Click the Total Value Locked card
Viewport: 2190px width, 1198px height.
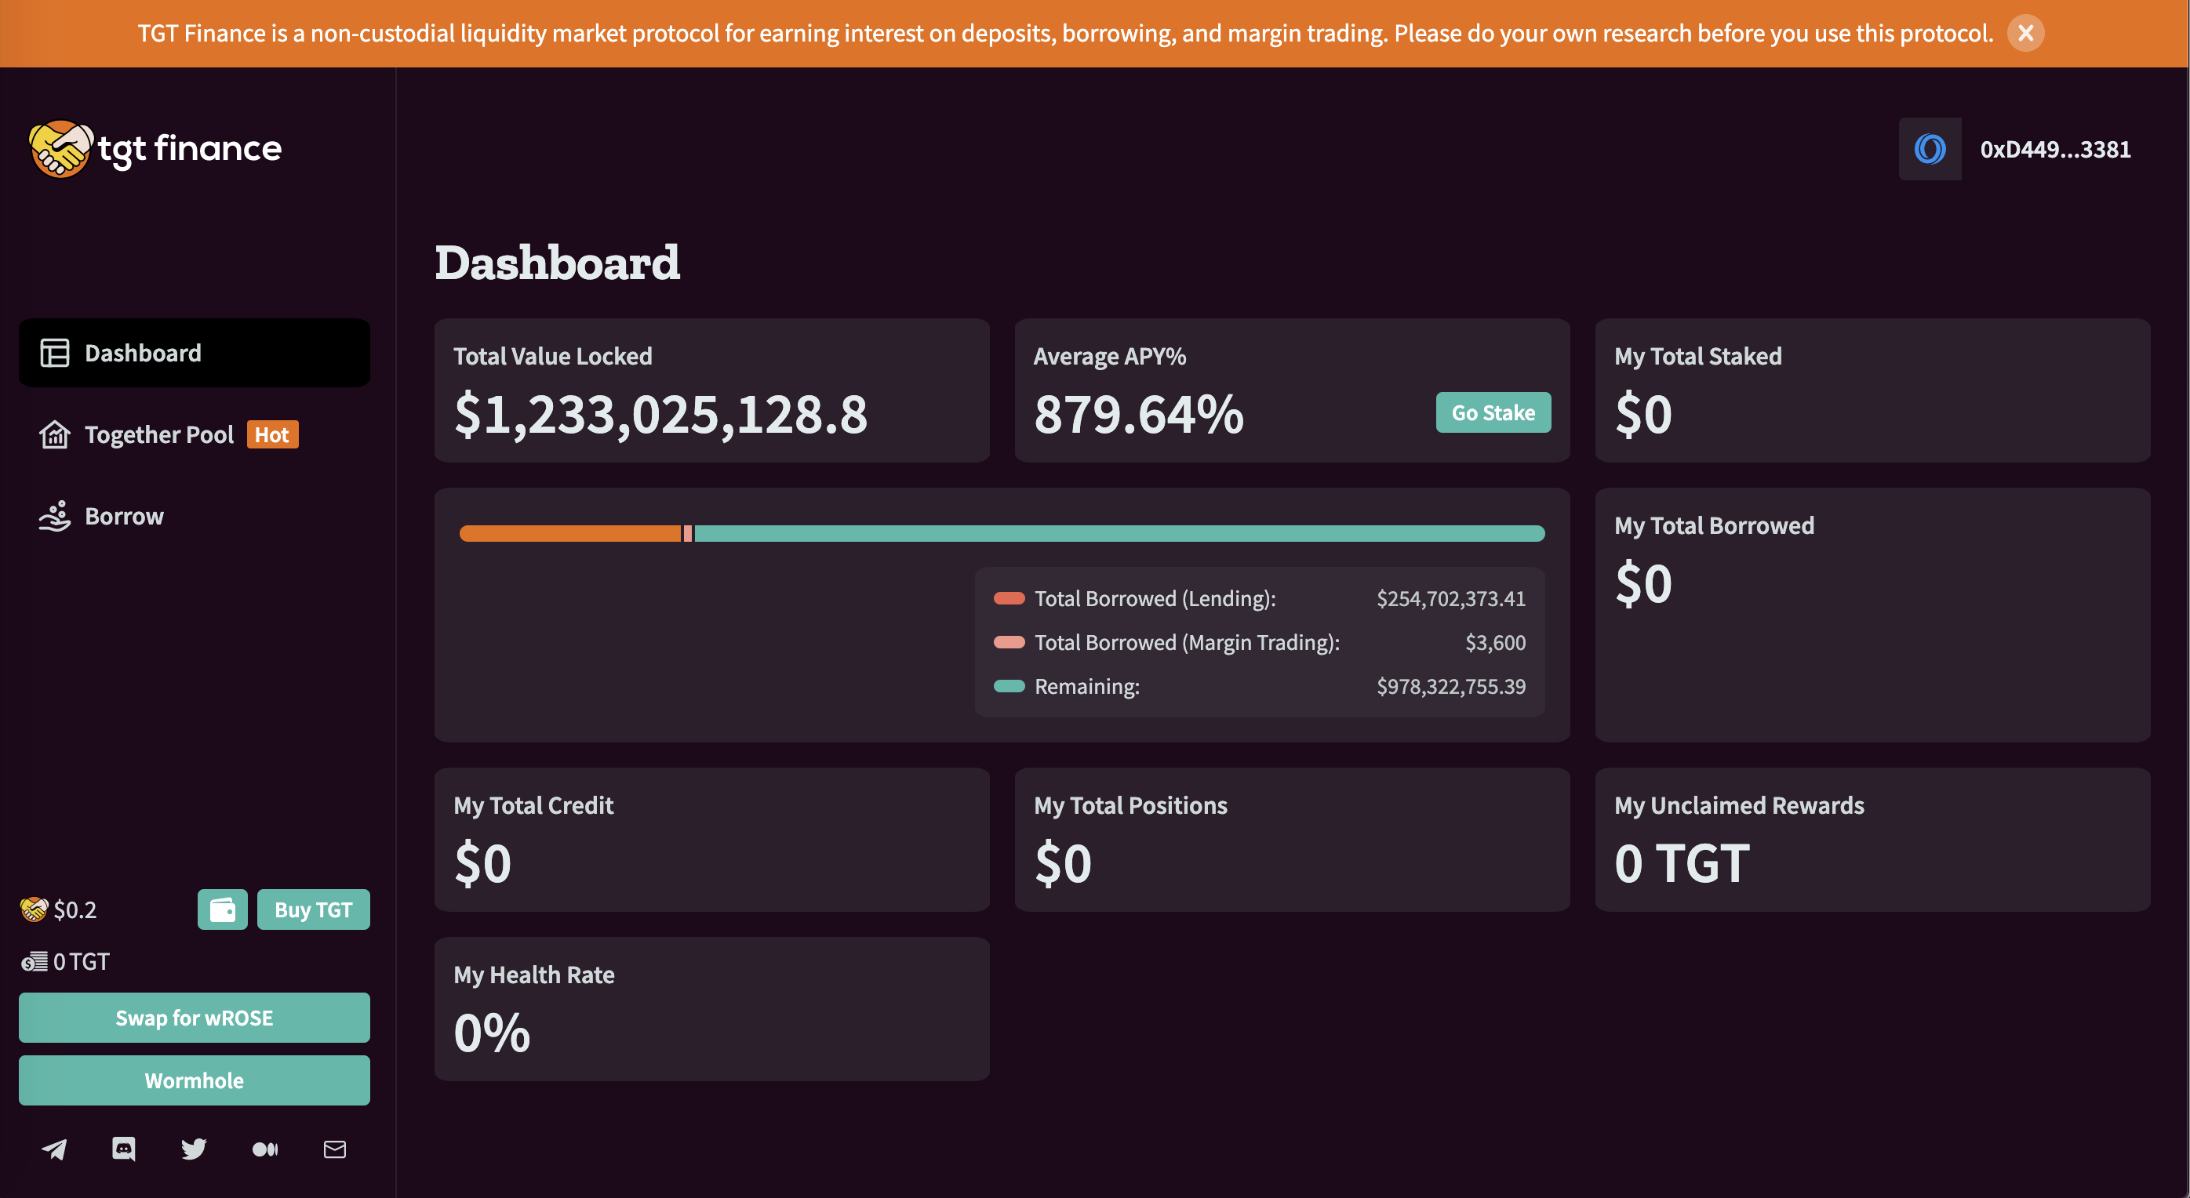point(711,390)
